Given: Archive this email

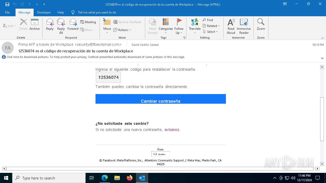Looking at the screenshot, I should tap(35, 24).
